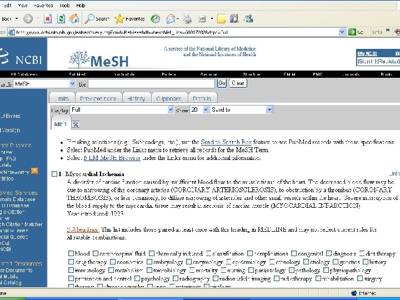Screen dimensions: 400x300
Task: Refresh the page with the green arrows icon
Action: [61, 19]
